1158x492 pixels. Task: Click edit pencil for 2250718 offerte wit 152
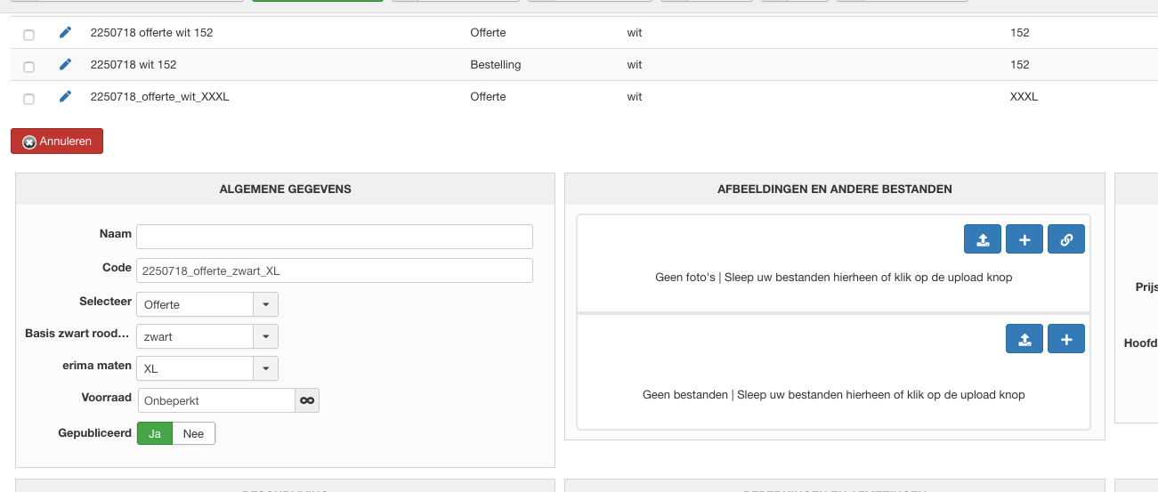(65, 33)
